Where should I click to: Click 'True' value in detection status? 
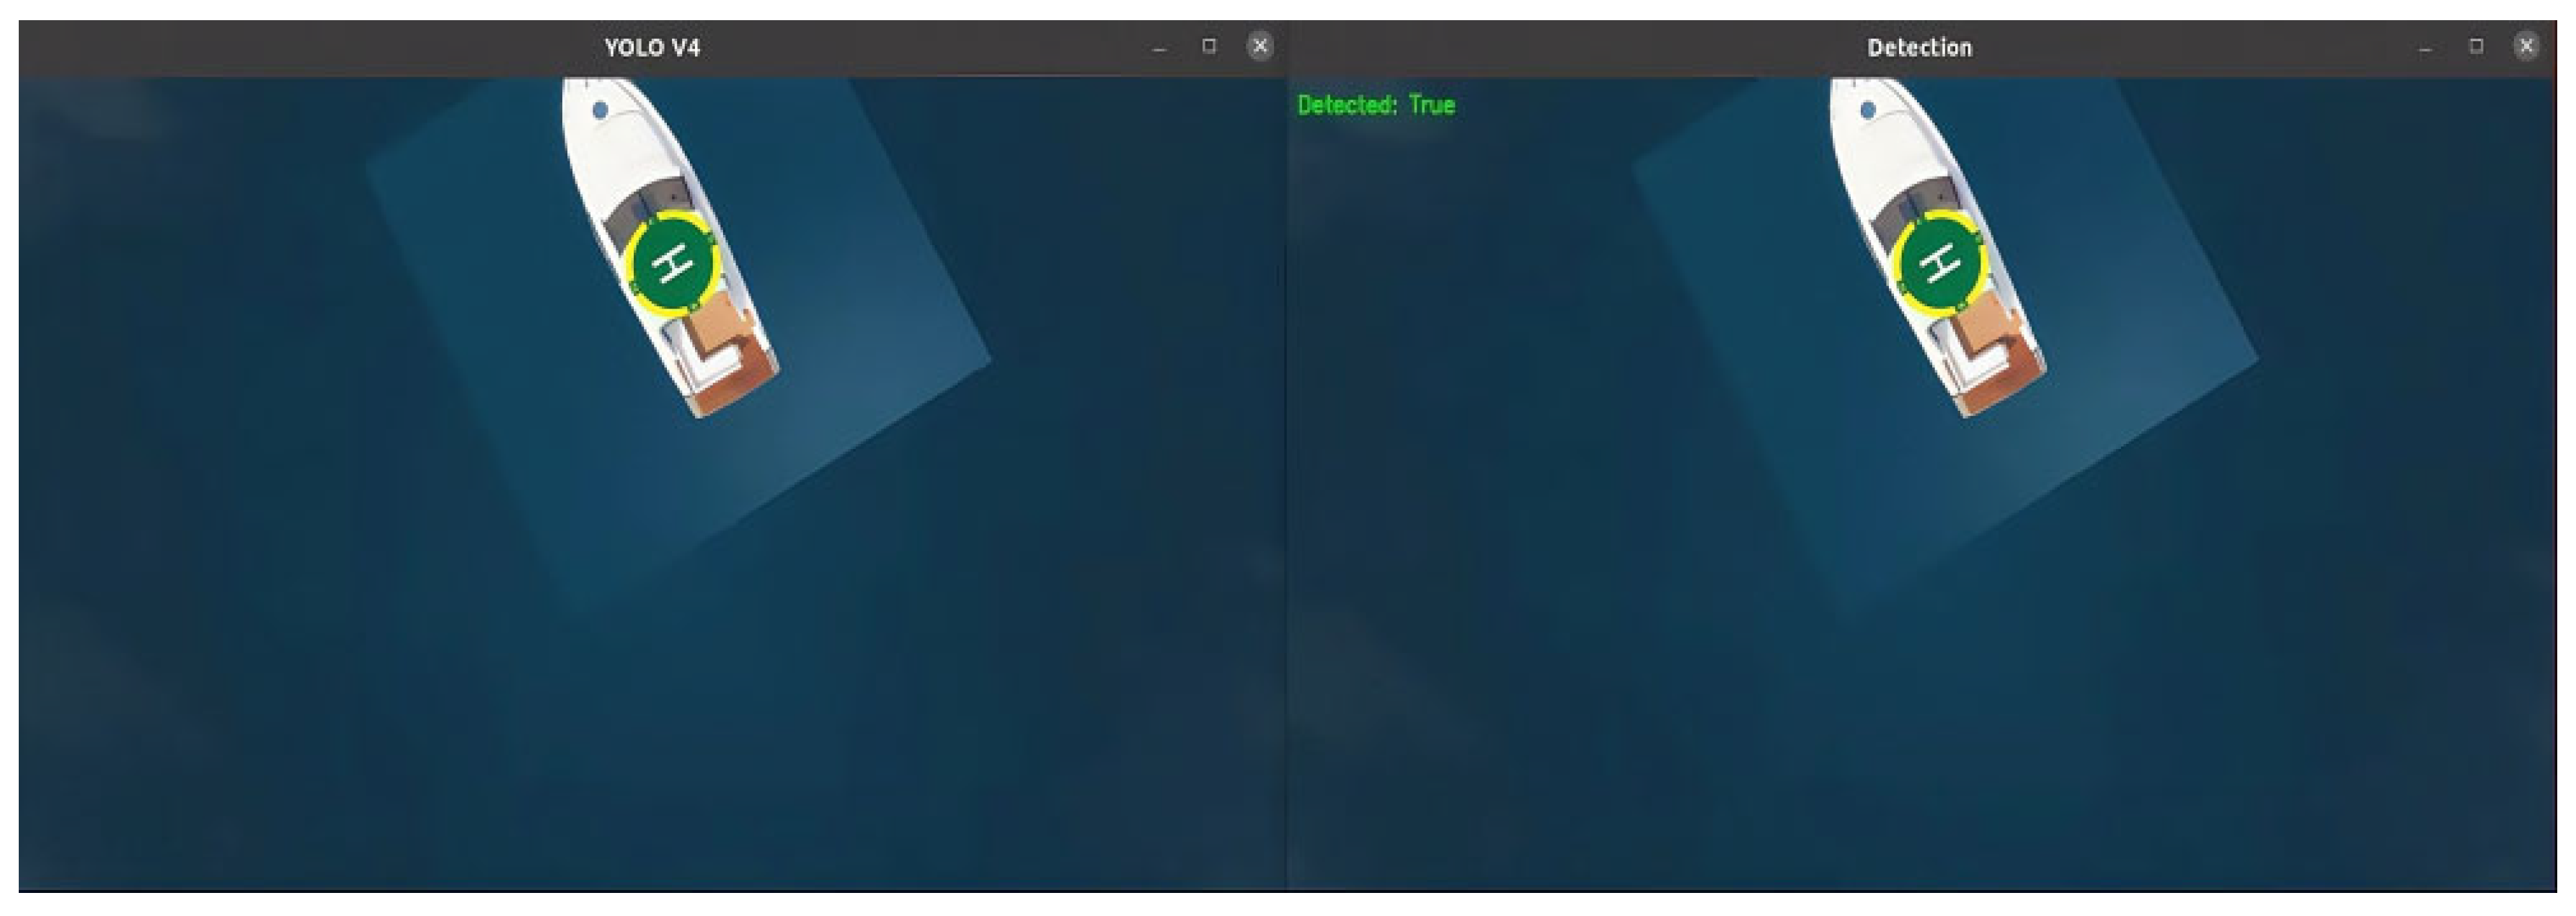click(x=1432, y=105)
